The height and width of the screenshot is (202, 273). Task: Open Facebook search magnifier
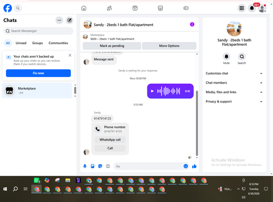18,8
